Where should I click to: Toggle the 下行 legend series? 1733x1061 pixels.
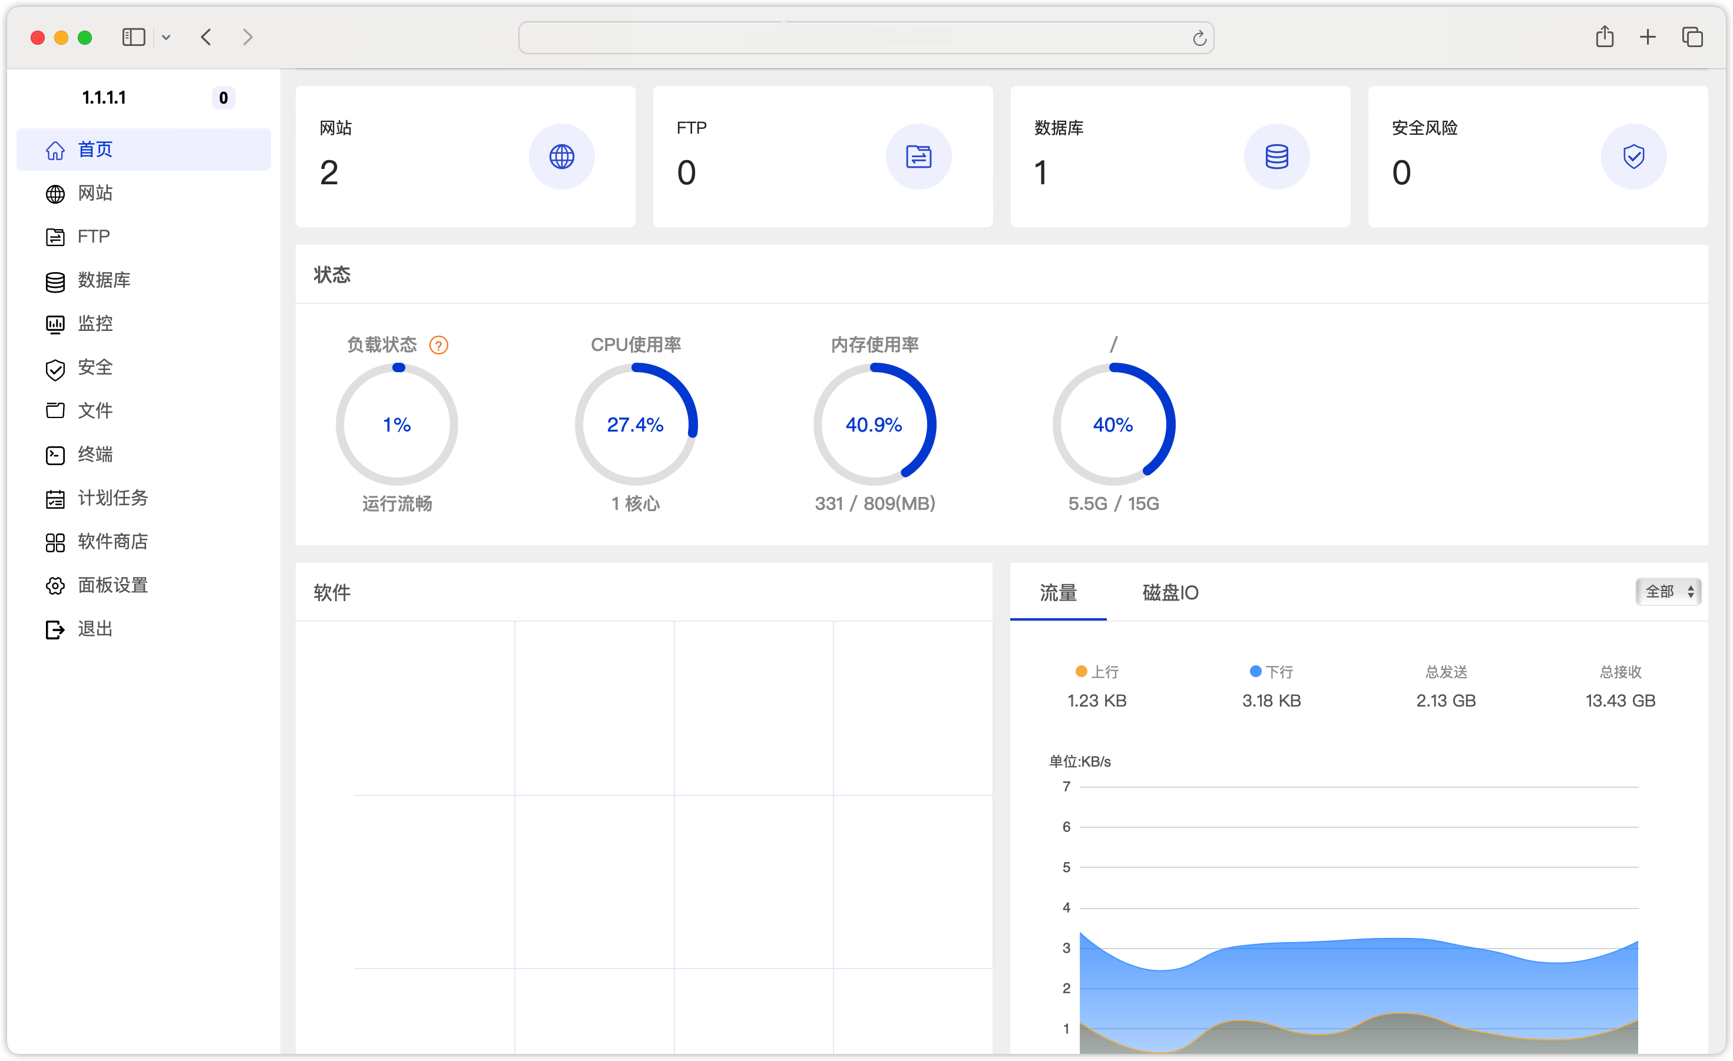click(x=1271, y=671)
